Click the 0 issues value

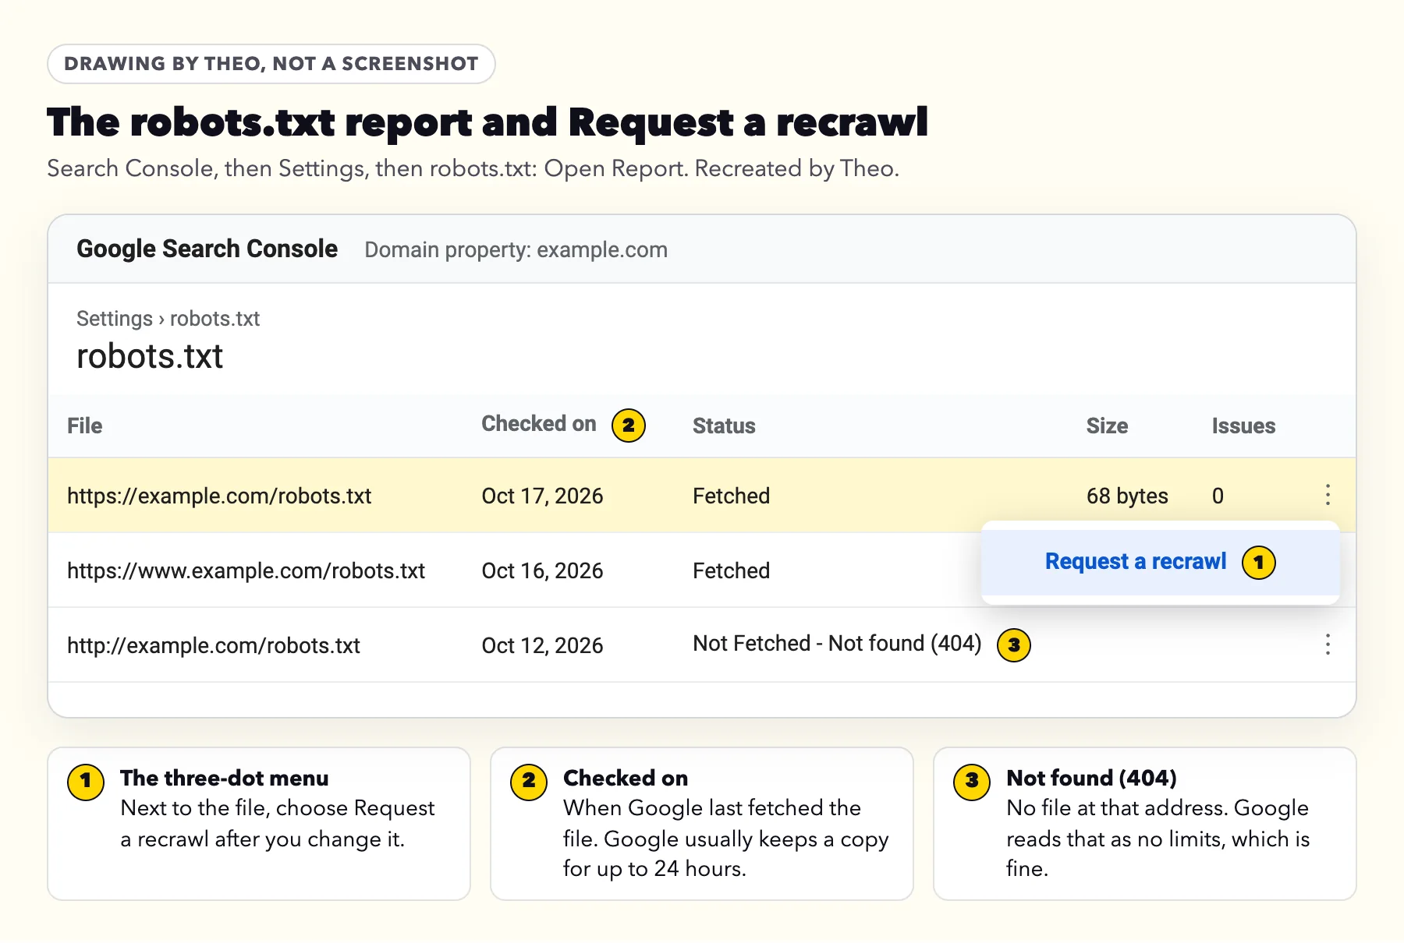pyautogui.click(x=1218, y=496)
